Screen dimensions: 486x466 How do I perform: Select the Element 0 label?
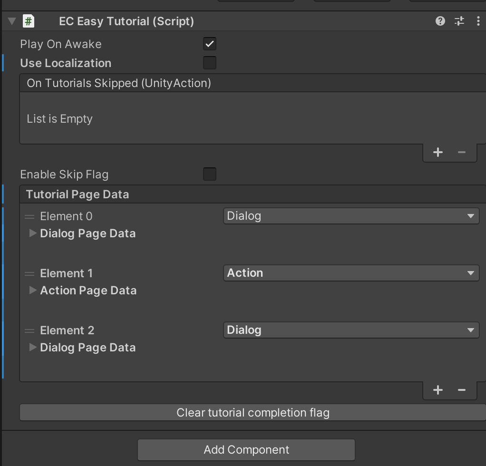(66, 216)
